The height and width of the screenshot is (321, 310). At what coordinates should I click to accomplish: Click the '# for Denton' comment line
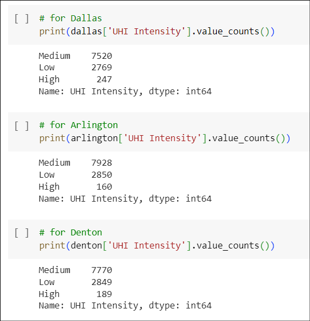pyautogui.click(x=70, y=233)
